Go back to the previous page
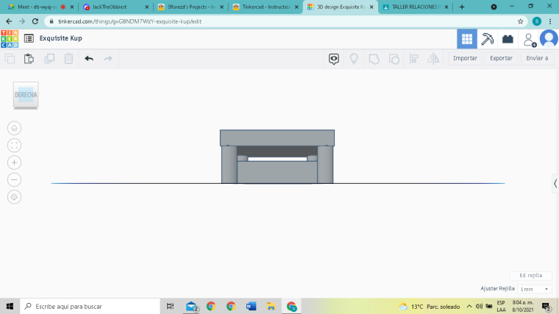The height and width of the screenshot is (314, 559). click(x=9, y=21)
